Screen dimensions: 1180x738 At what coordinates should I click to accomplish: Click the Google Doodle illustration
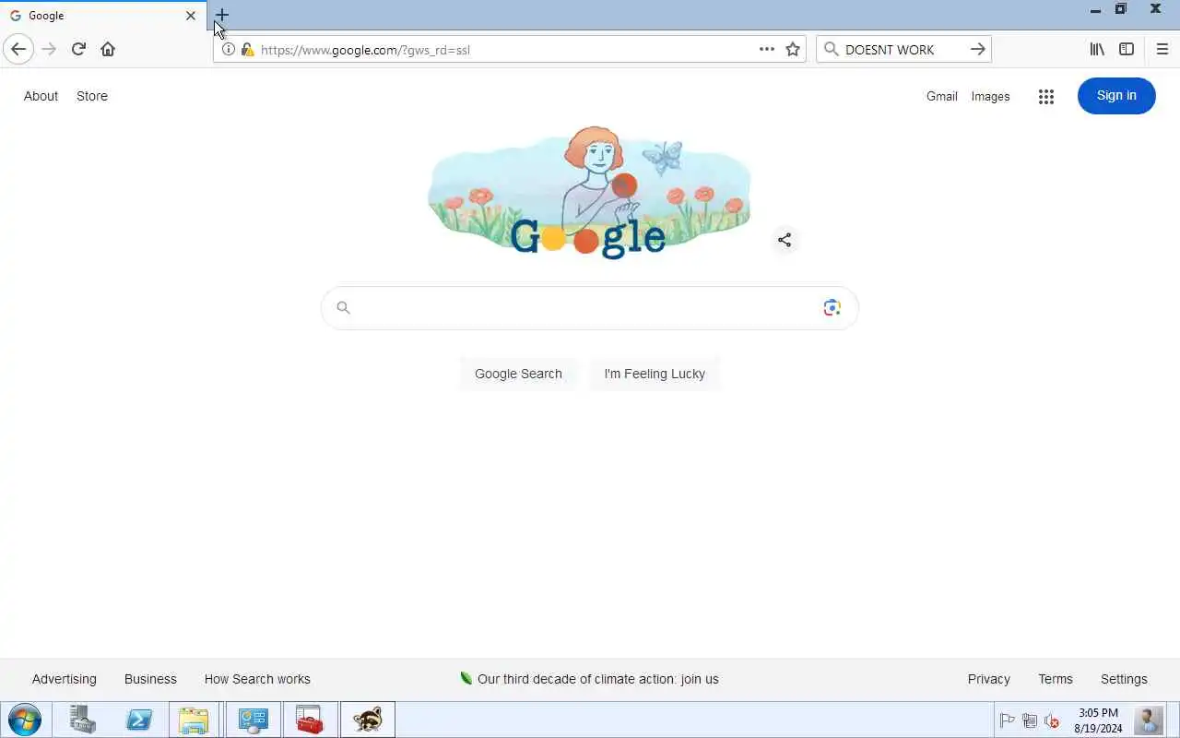click(590, 194)
